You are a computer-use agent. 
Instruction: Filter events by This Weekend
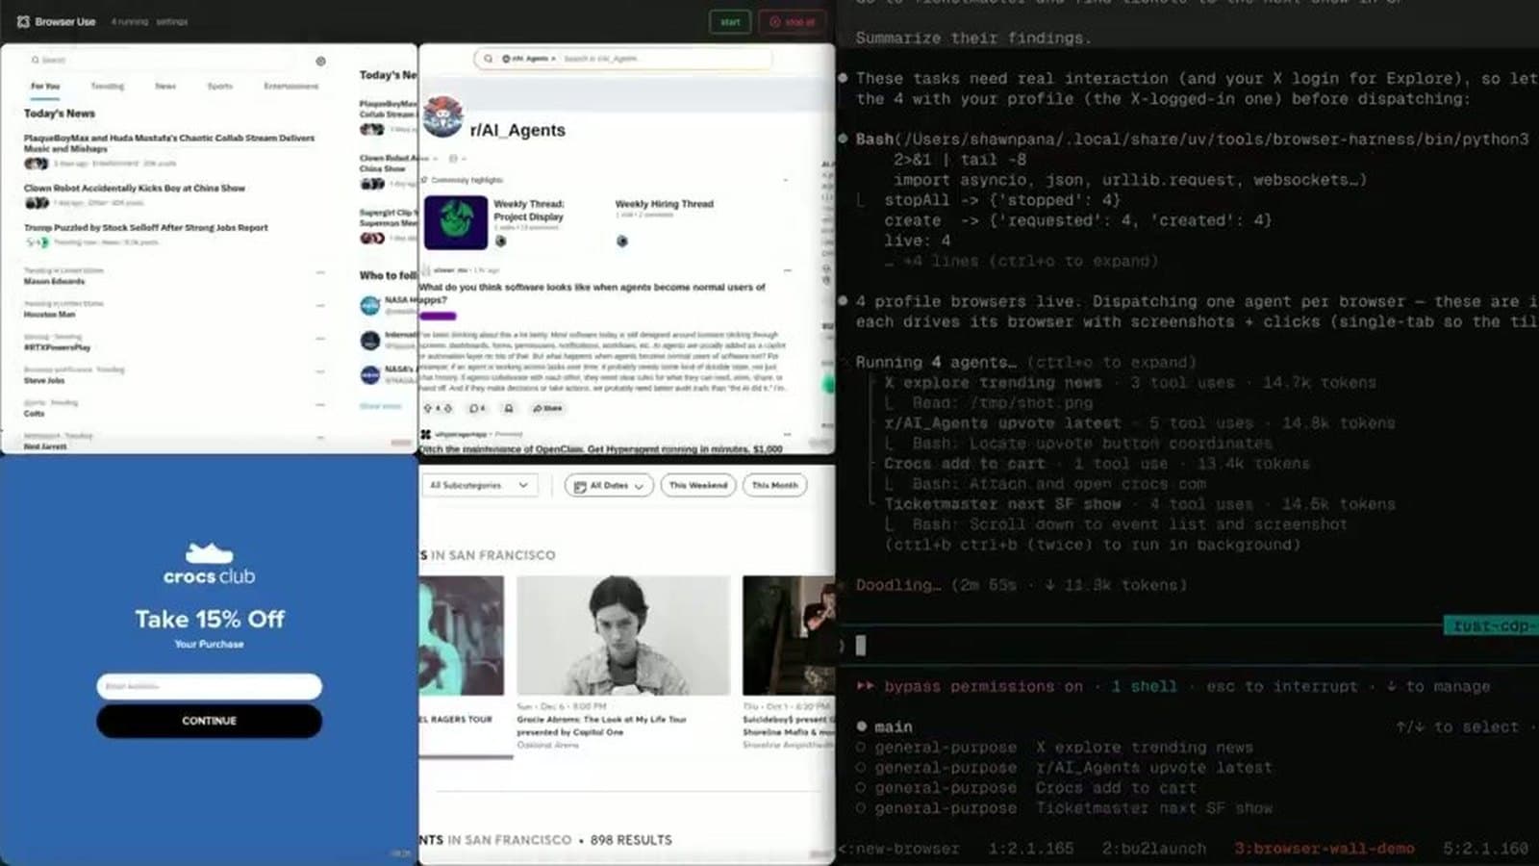(698, 486)
